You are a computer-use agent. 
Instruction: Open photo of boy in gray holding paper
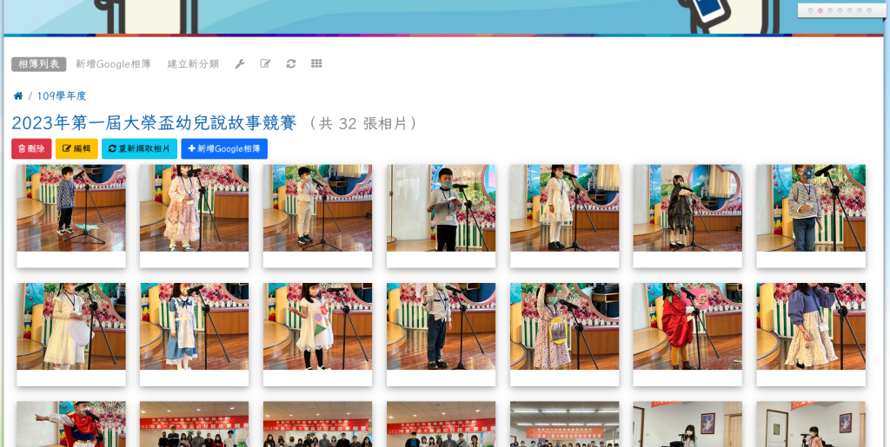click(x=441, y=208)
